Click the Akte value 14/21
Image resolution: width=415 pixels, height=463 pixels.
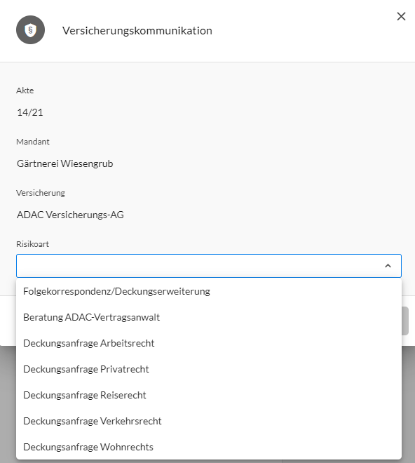tap(30, 112)
